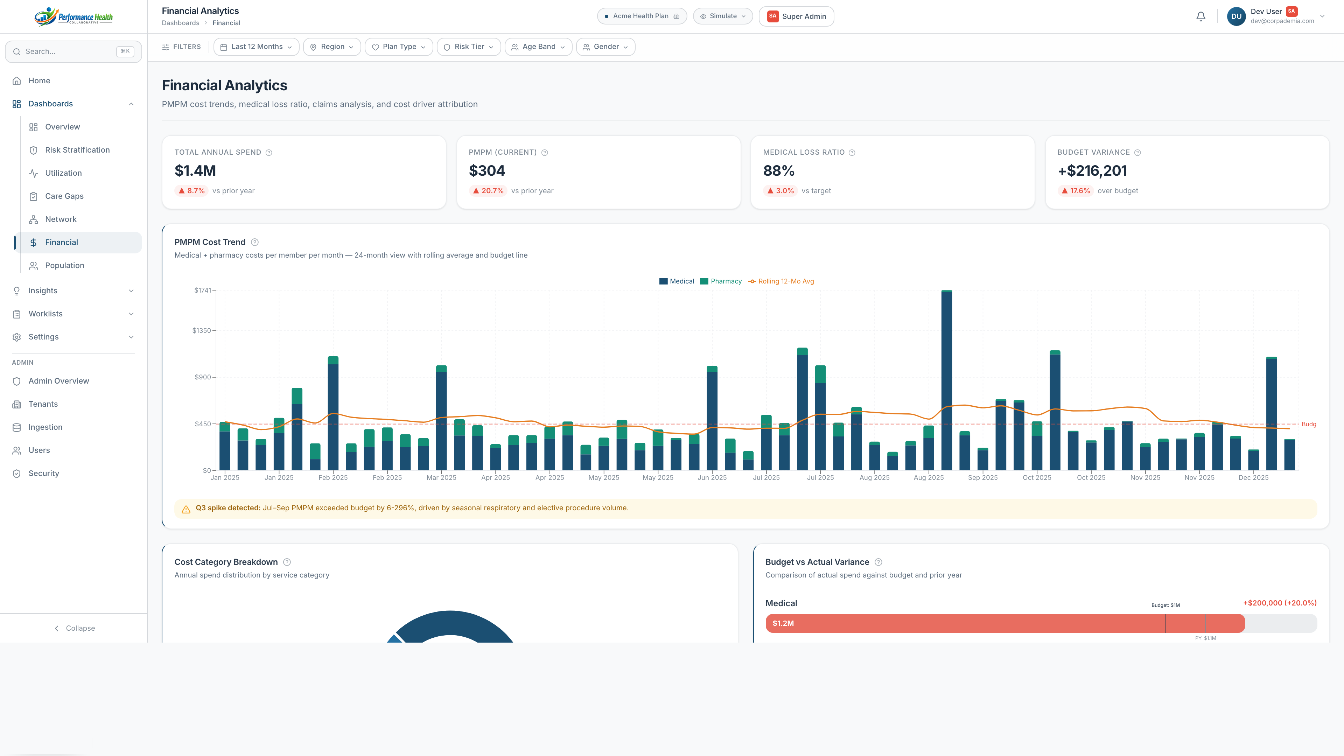Click the Collapse sidebar button
The image size is (1344, 756).
tap(74, 628)
